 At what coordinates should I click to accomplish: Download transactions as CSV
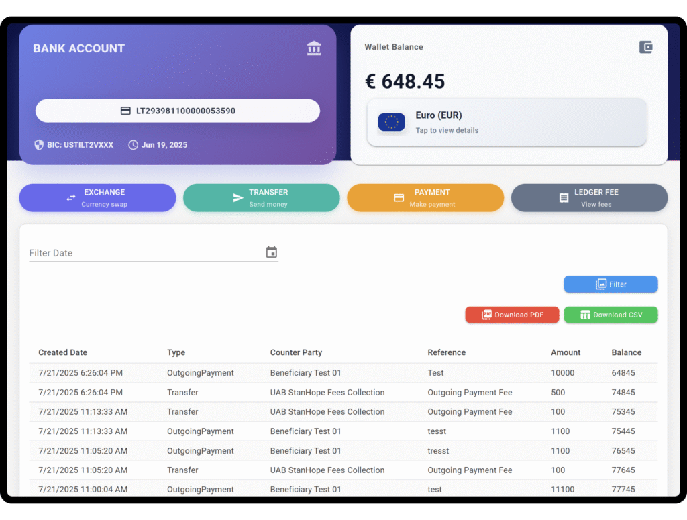tap(611, 315)
